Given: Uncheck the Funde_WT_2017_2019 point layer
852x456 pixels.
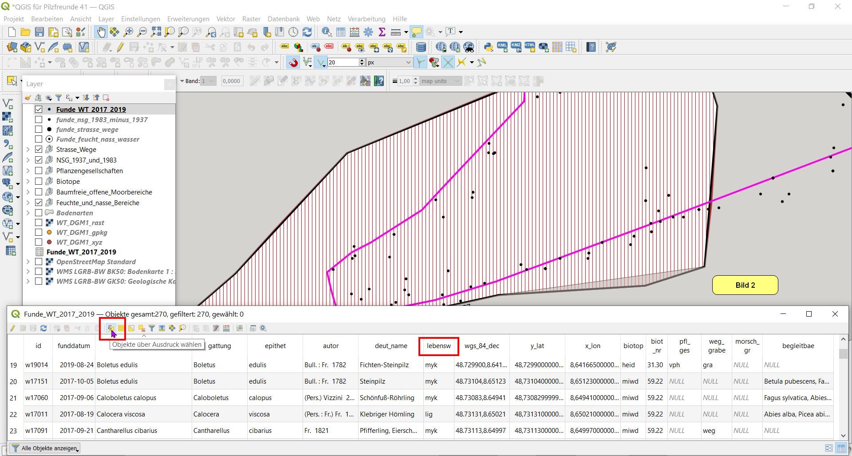Looking at the screenshot, I should (x=39, y=109).
